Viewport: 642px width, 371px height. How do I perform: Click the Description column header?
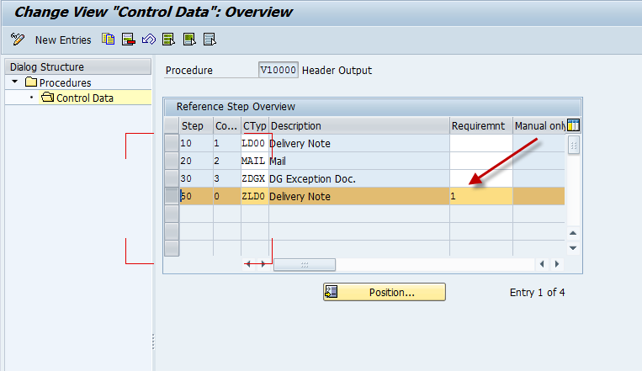(359, 125)
